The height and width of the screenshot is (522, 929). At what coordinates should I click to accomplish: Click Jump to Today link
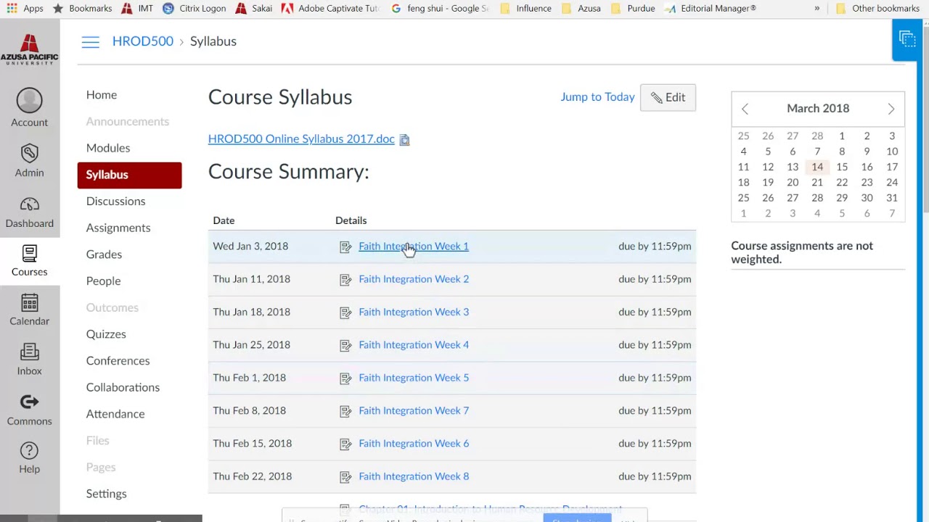597,97
